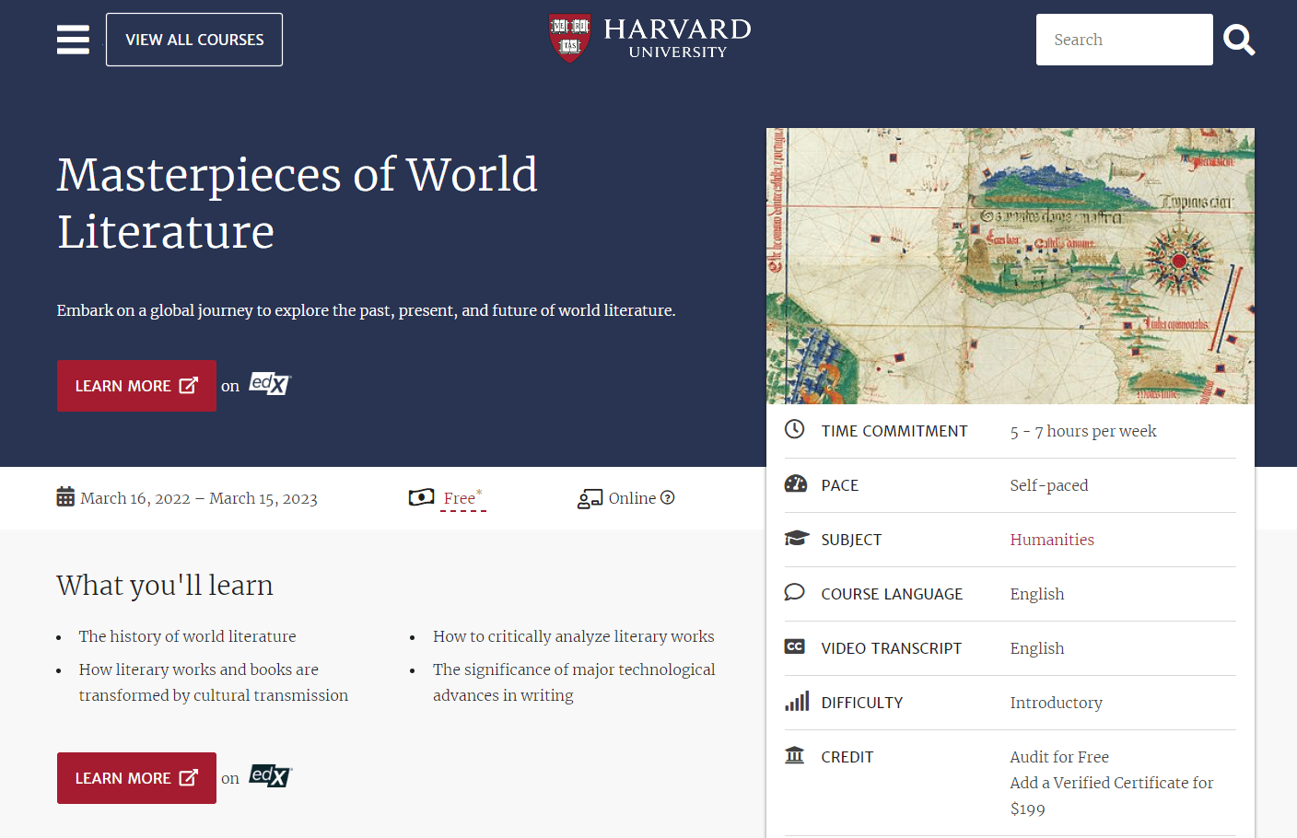Click into the Search input field
1297x838 pixels.
(1124, 40)
